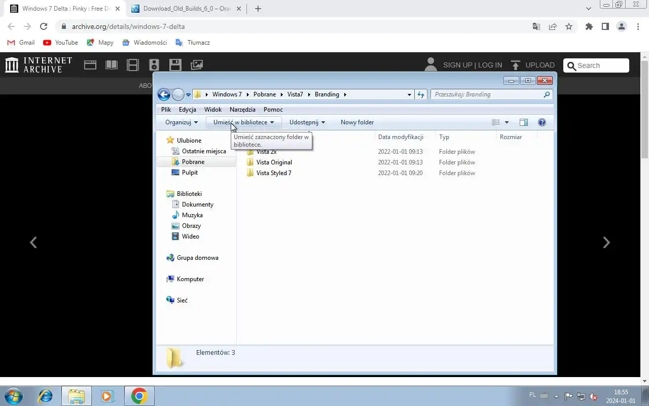Image resolution: width=649 pixels, height=406 pixels.
Task: Bookmark this page with the star icon
Action: (569, 26)
